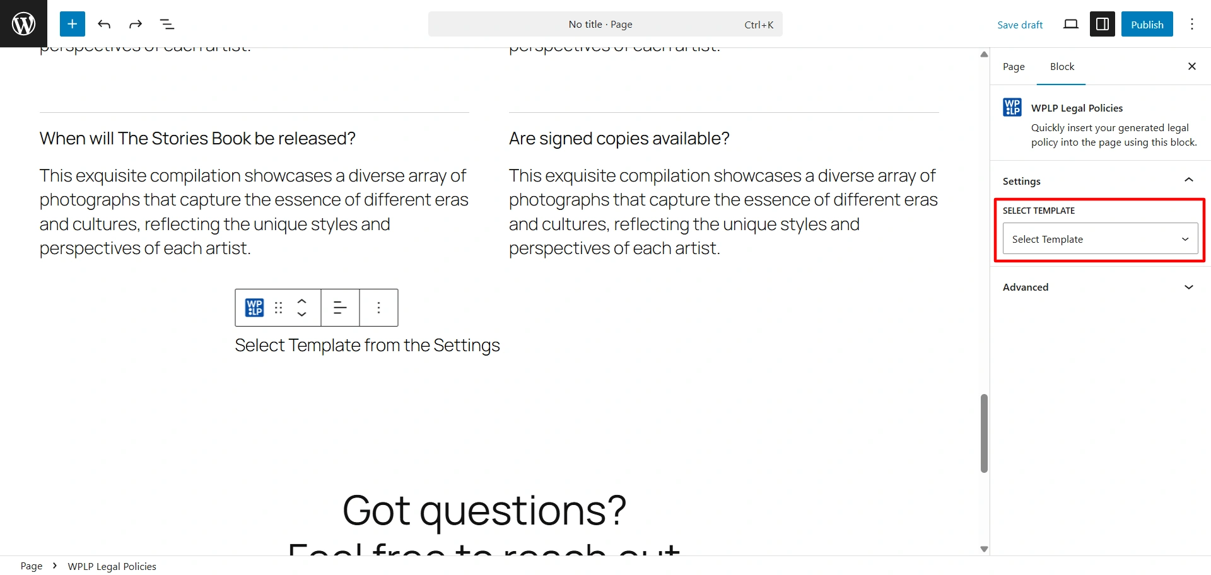This screenshot has height=575, width=1211.
Task: Switch to the Page tab
Action: (1014, 66)
